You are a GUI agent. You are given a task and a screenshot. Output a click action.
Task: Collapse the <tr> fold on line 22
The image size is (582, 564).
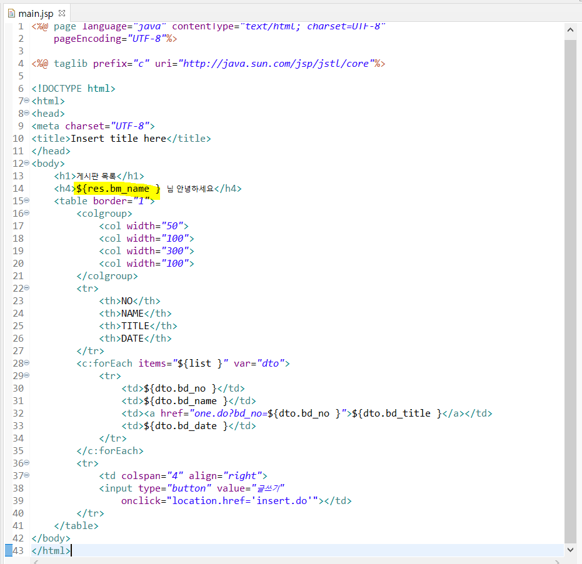click(x=27, y=288)
